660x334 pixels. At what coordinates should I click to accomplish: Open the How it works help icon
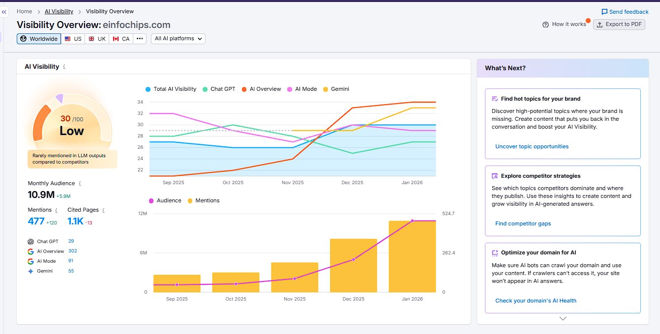point(545,24)
